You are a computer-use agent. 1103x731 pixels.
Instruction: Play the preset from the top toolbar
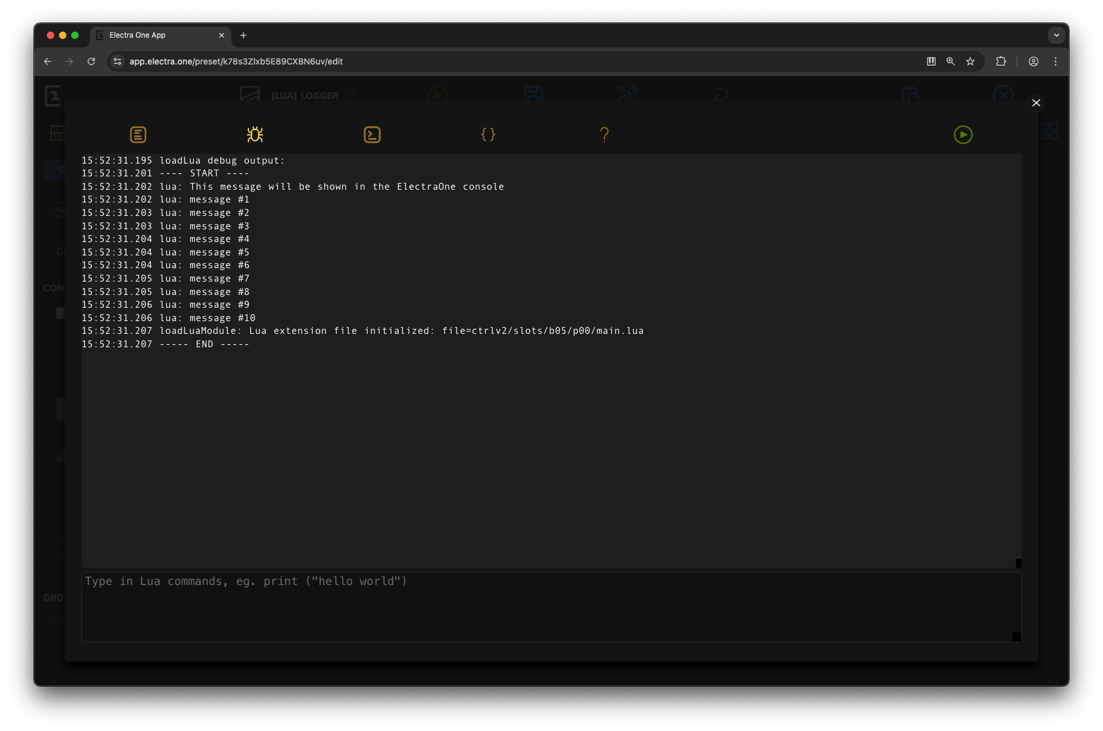point(436,95)
